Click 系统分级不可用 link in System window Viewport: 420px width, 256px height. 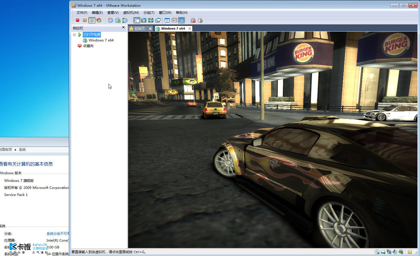tap(58, 234)
